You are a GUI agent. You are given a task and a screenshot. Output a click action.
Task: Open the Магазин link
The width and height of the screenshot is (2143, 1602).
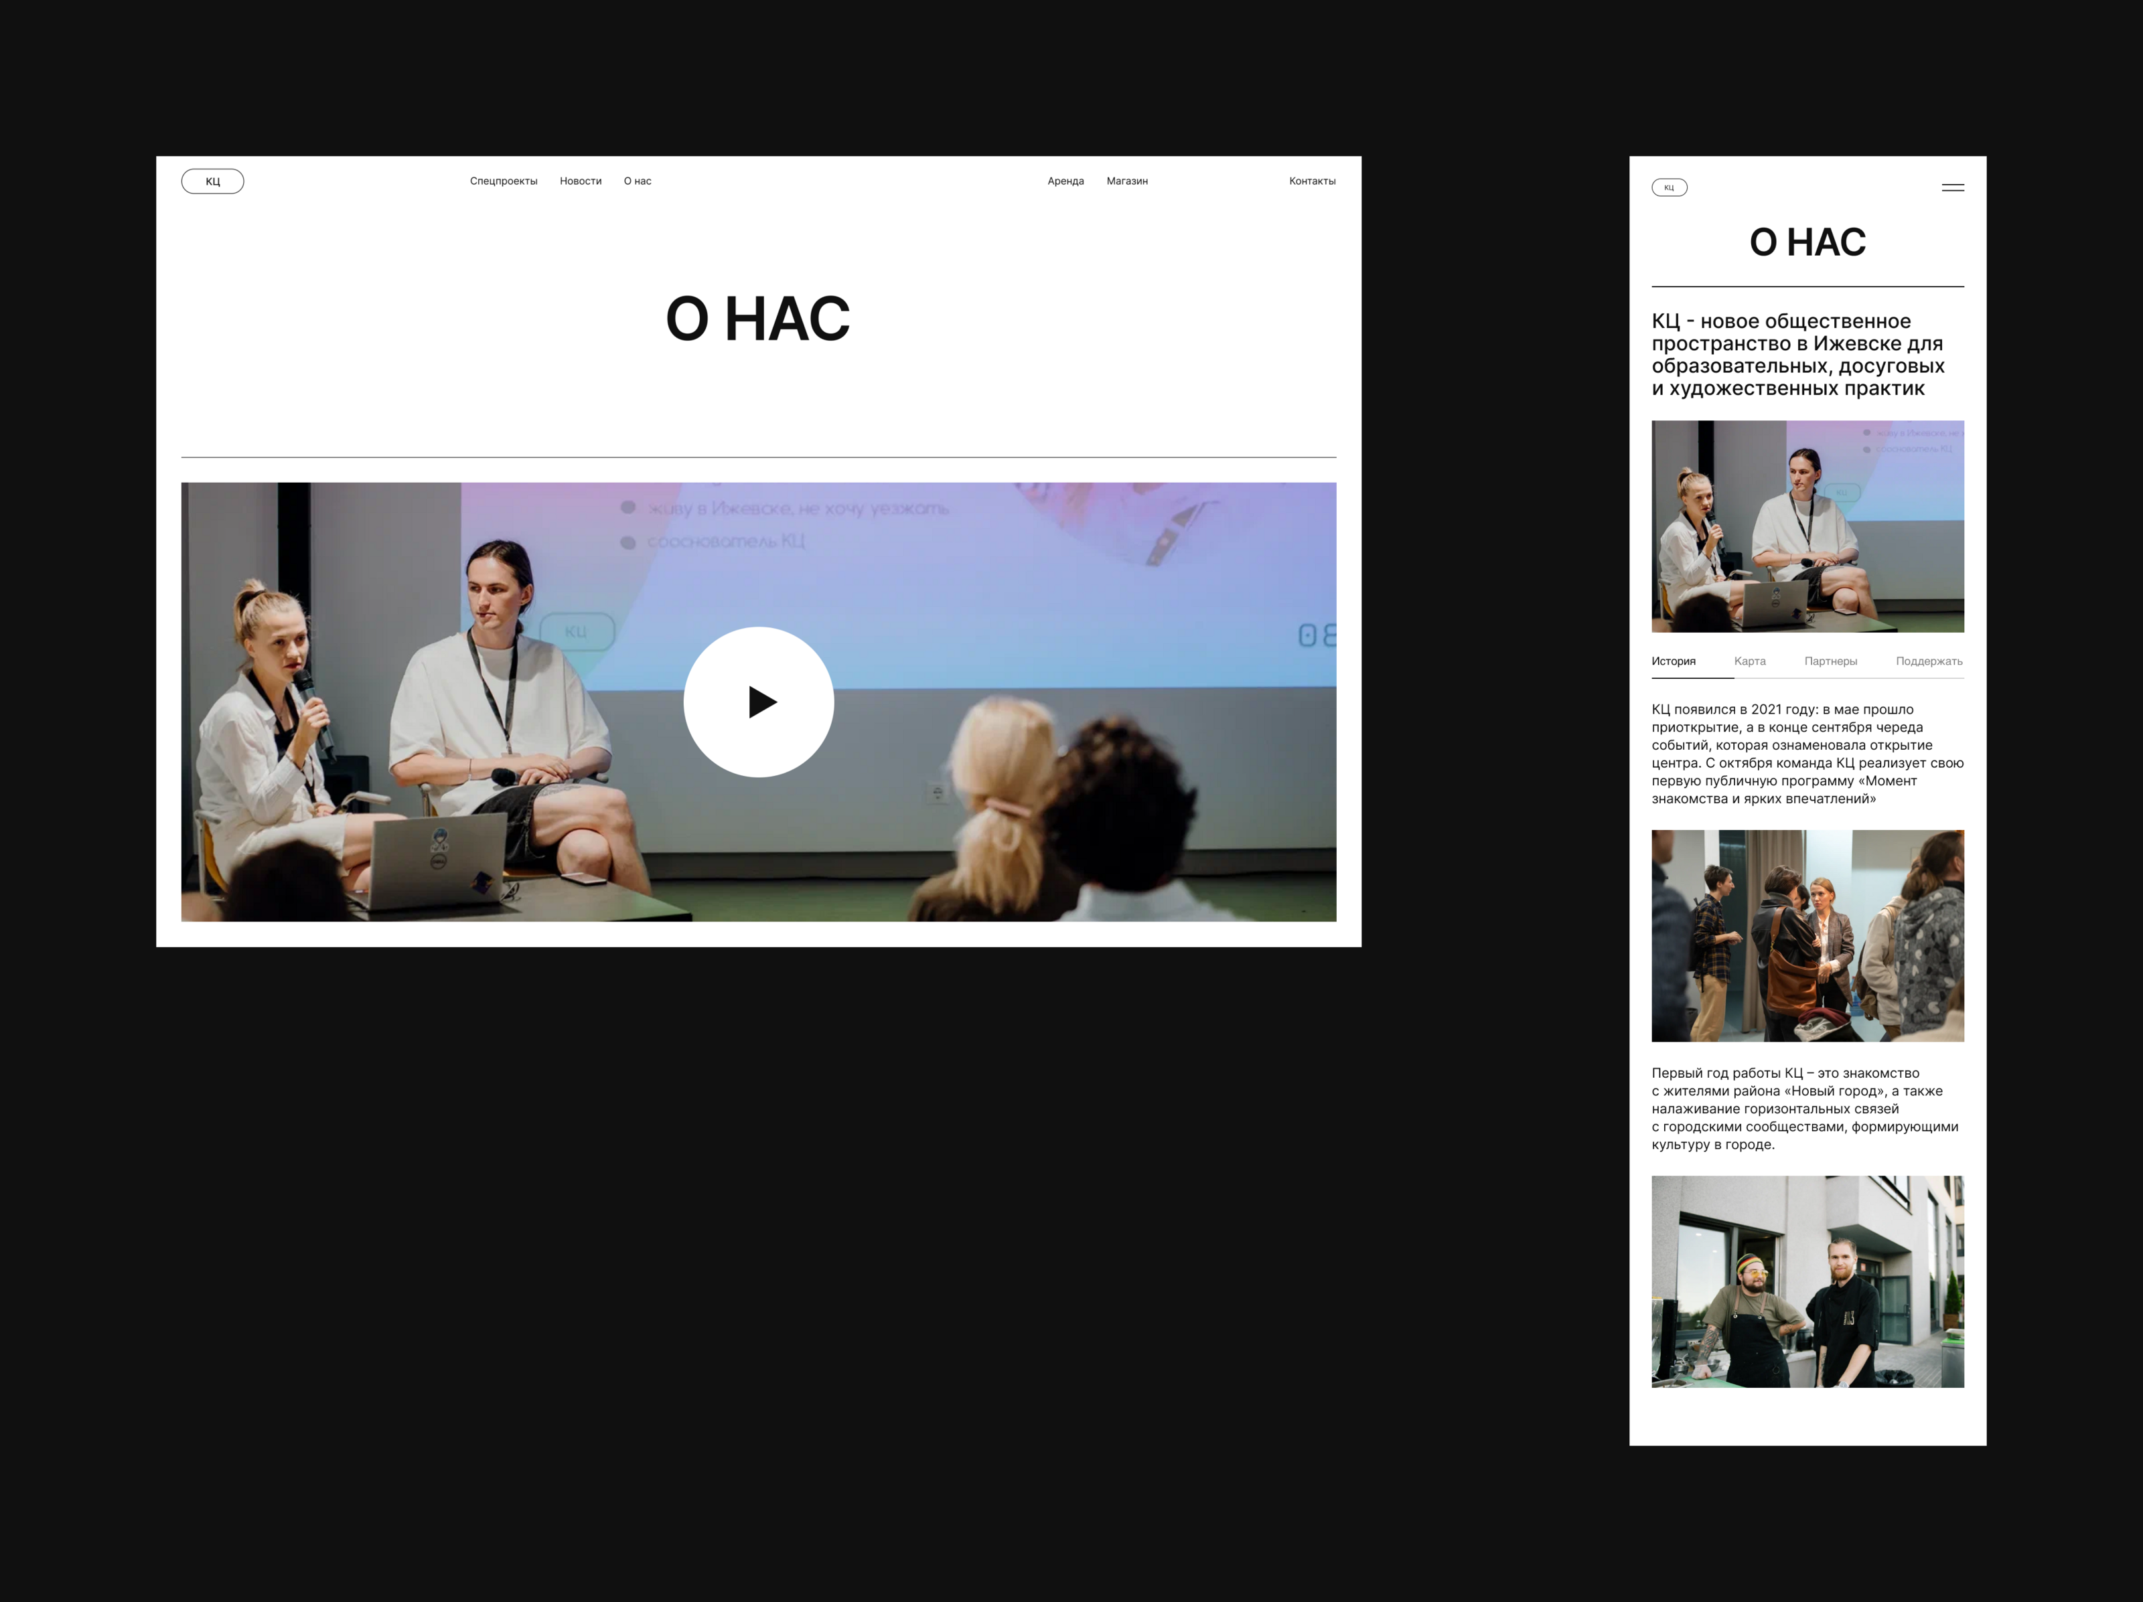click(x=1126, y=181)
